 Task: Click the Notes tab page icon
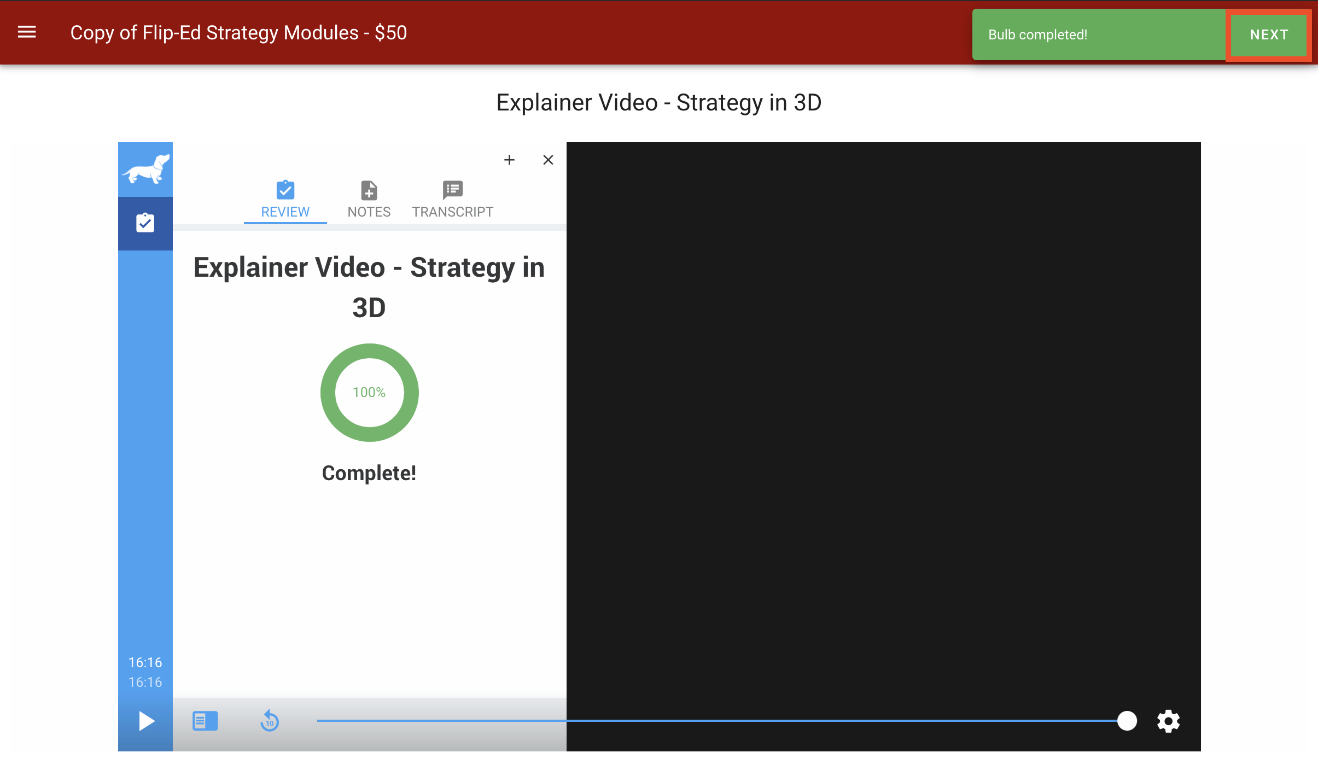[x=369, y=190]
